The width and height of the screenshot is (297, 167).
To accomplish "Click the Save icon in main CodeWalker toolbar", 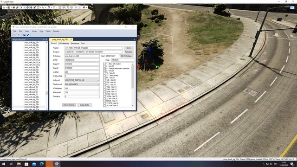I will (x=13, y=7).
